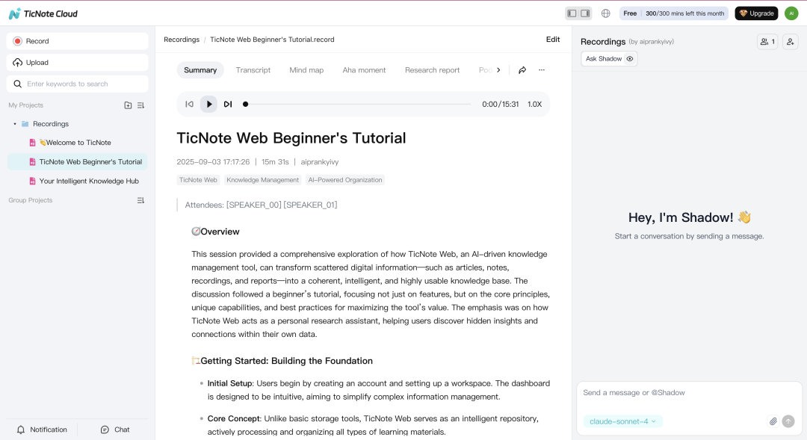Click the new folder icon in My Projects

point(128,105)
